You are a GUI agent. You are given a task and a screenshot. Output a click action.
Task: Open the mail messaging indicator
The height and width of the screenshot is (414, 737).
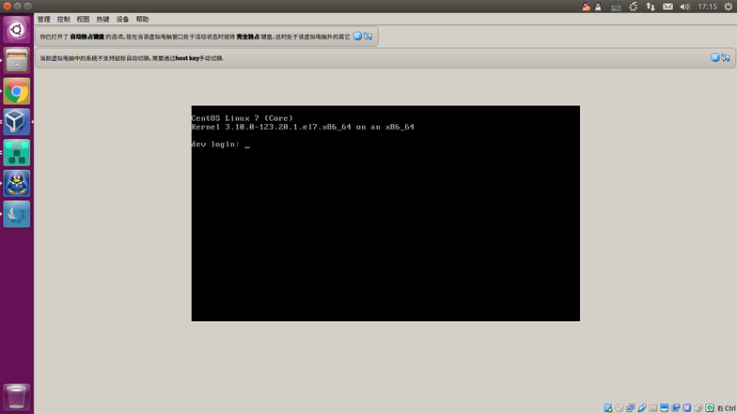coord(667,7)
